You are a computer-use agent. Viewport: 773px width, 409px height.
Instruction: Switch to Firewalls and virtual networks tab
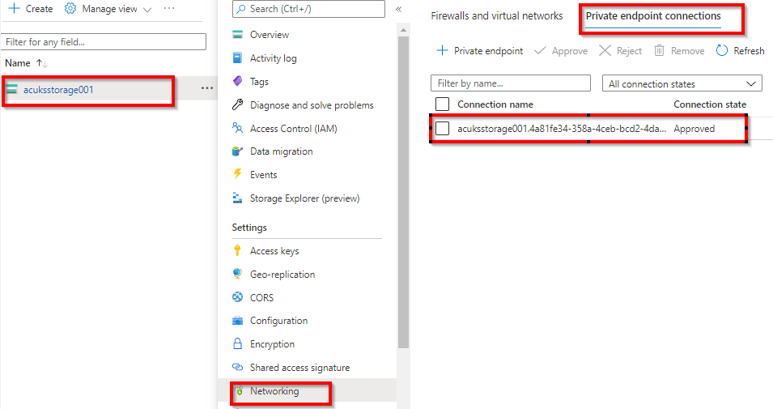496,16
